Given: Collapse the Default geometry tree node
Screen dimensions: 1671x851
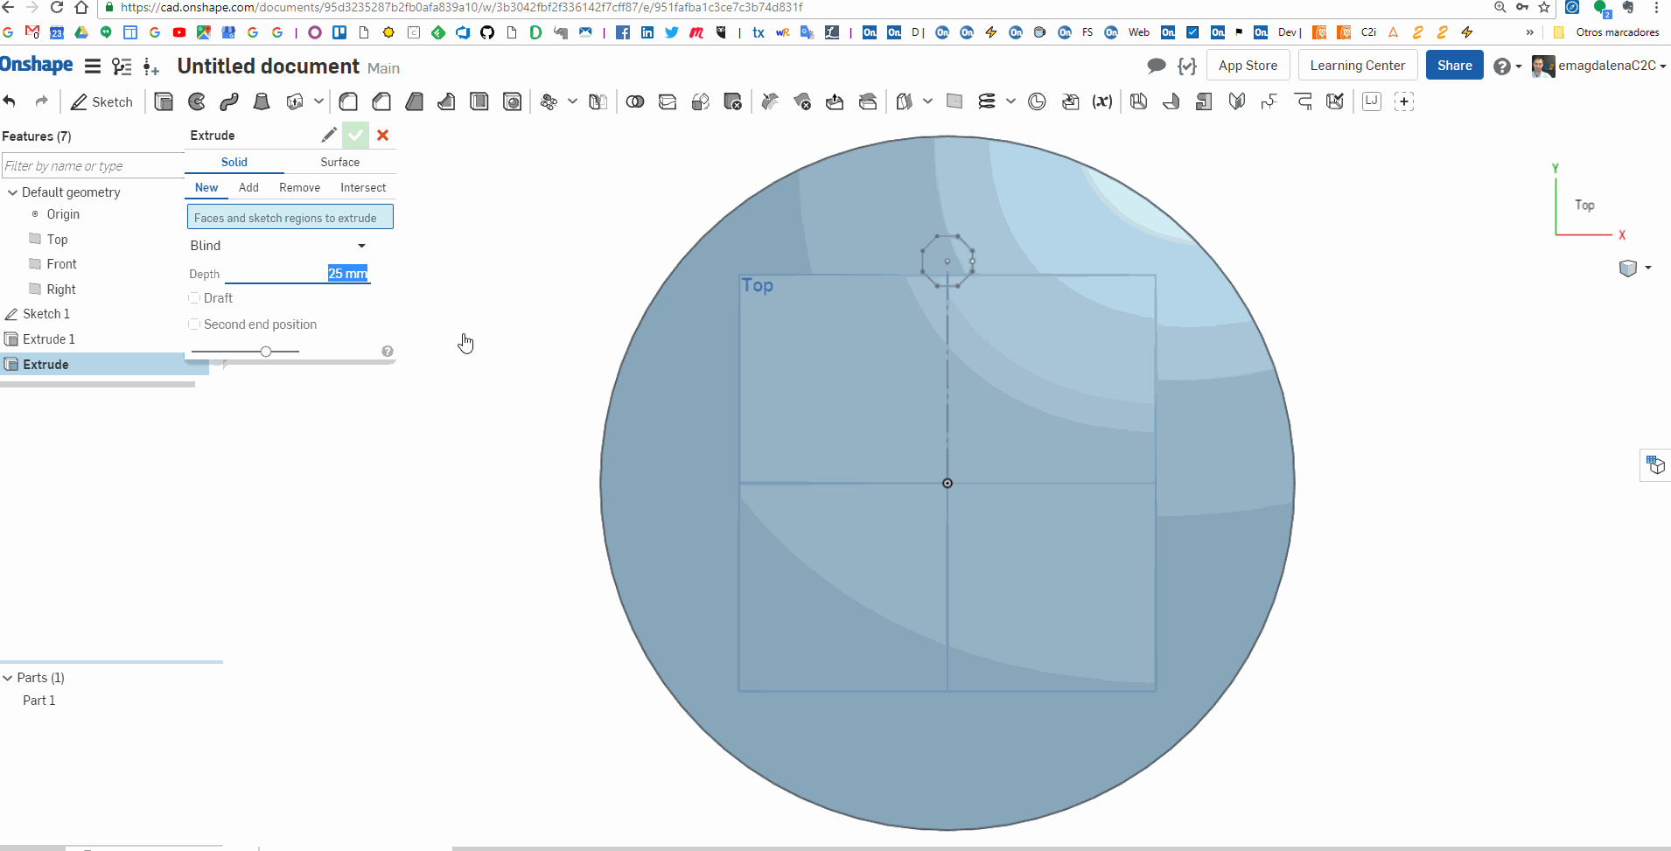Looking at the screenshot, I should click(12, 192).
